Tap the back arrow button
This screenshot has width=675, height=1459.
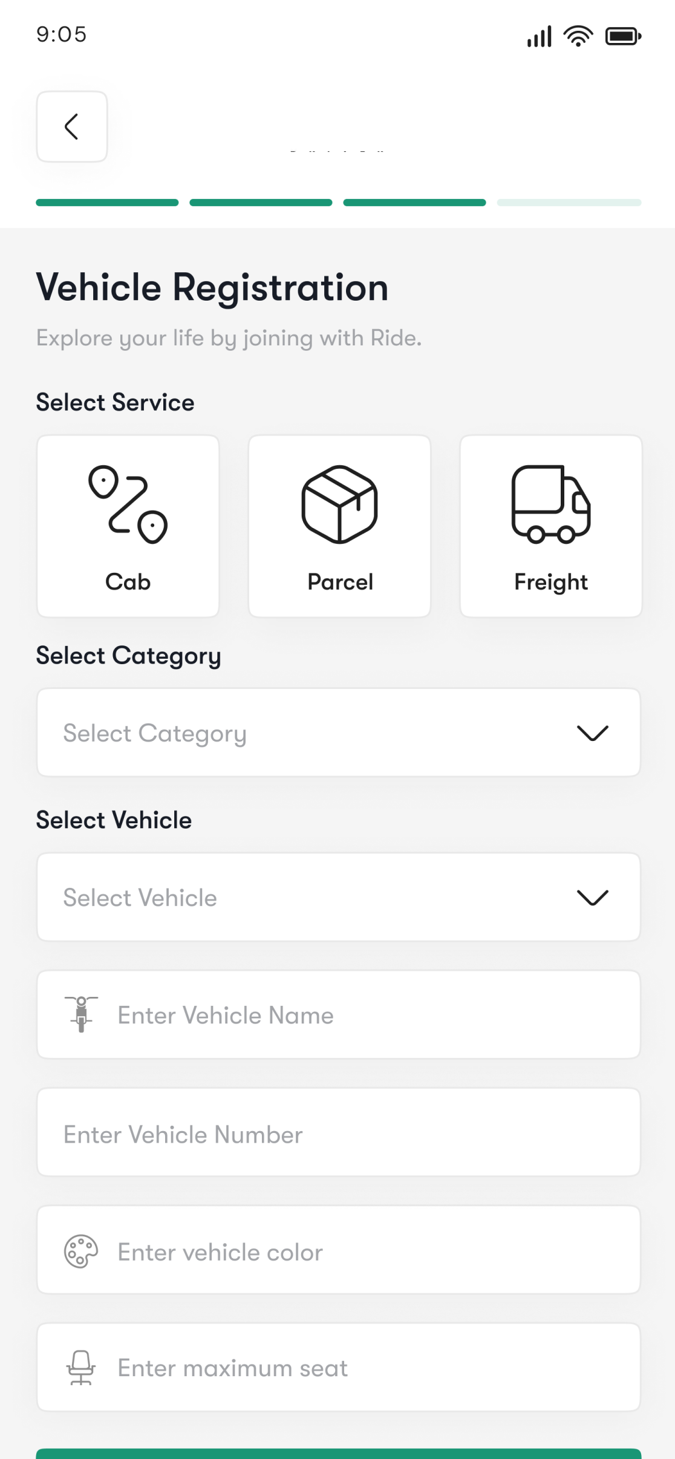coord(72,127)
